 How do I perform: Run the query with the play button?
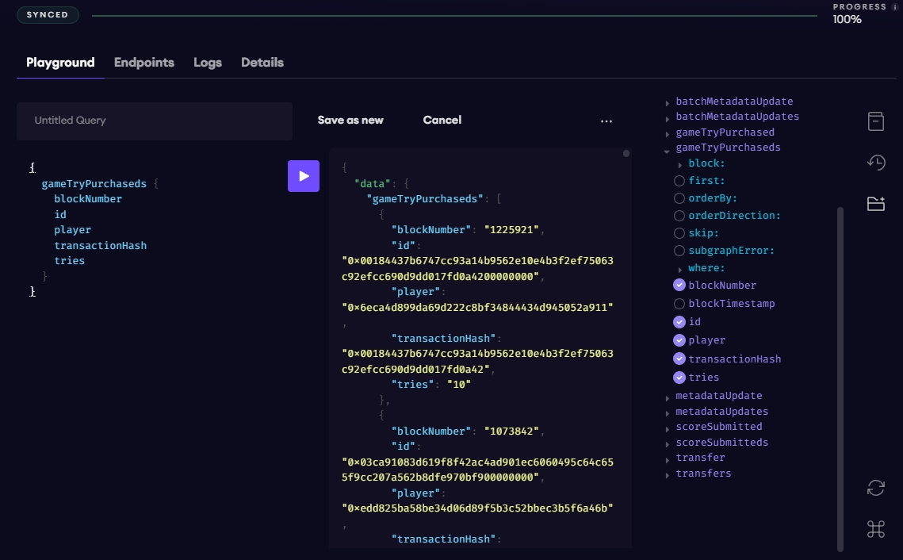coord(303,176)
